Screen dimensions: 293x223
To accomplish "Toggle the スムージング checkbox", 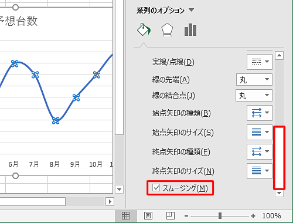I will click(156, 187).
